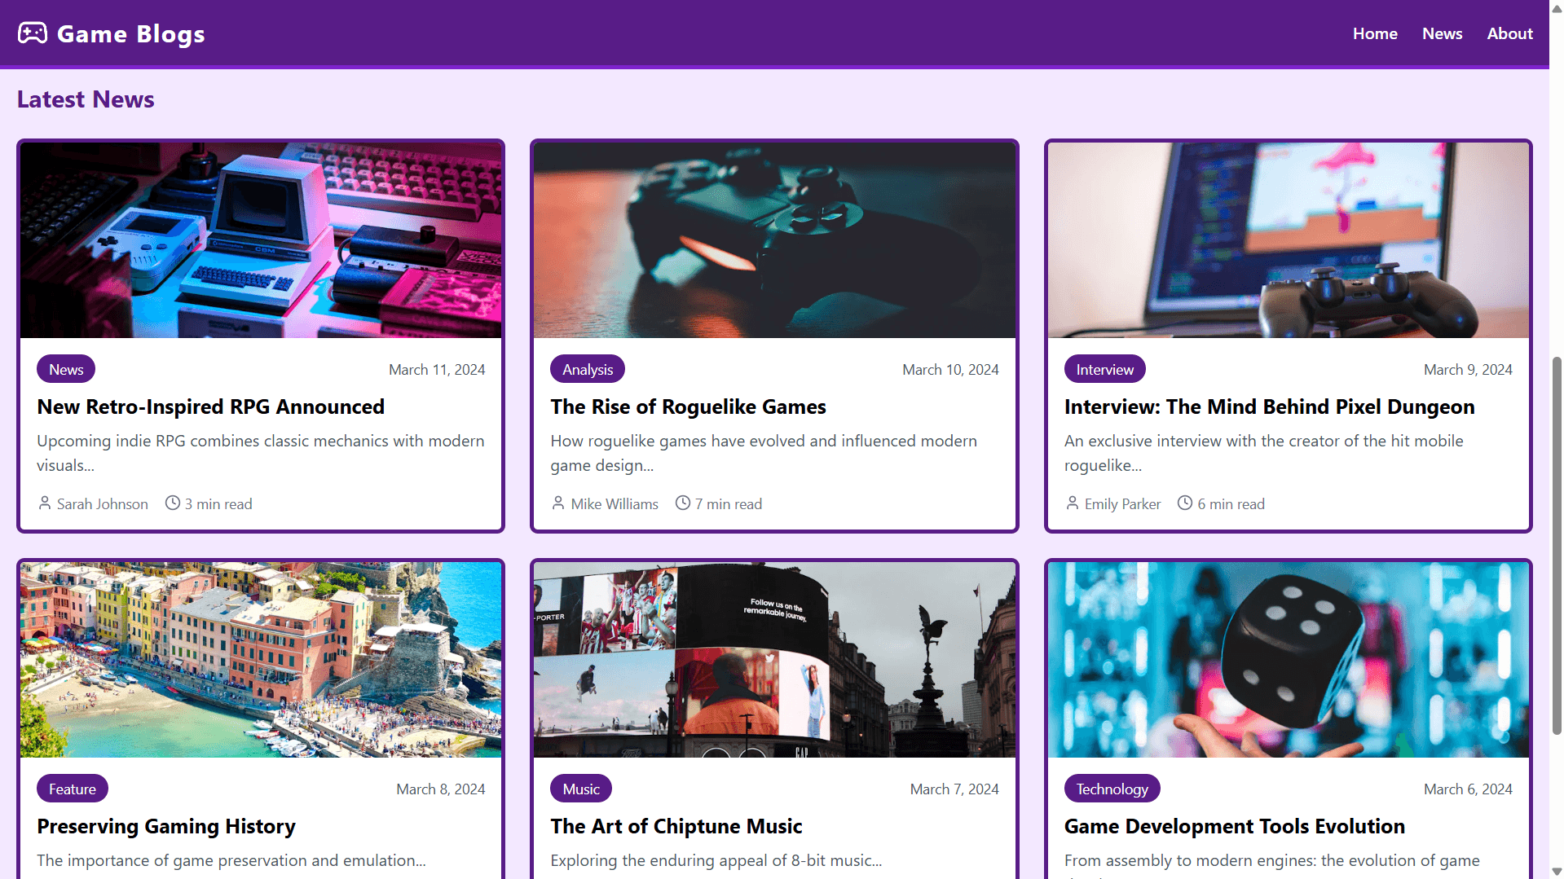
Task: Select the Technology category tag
Action: click(1112, 789)
